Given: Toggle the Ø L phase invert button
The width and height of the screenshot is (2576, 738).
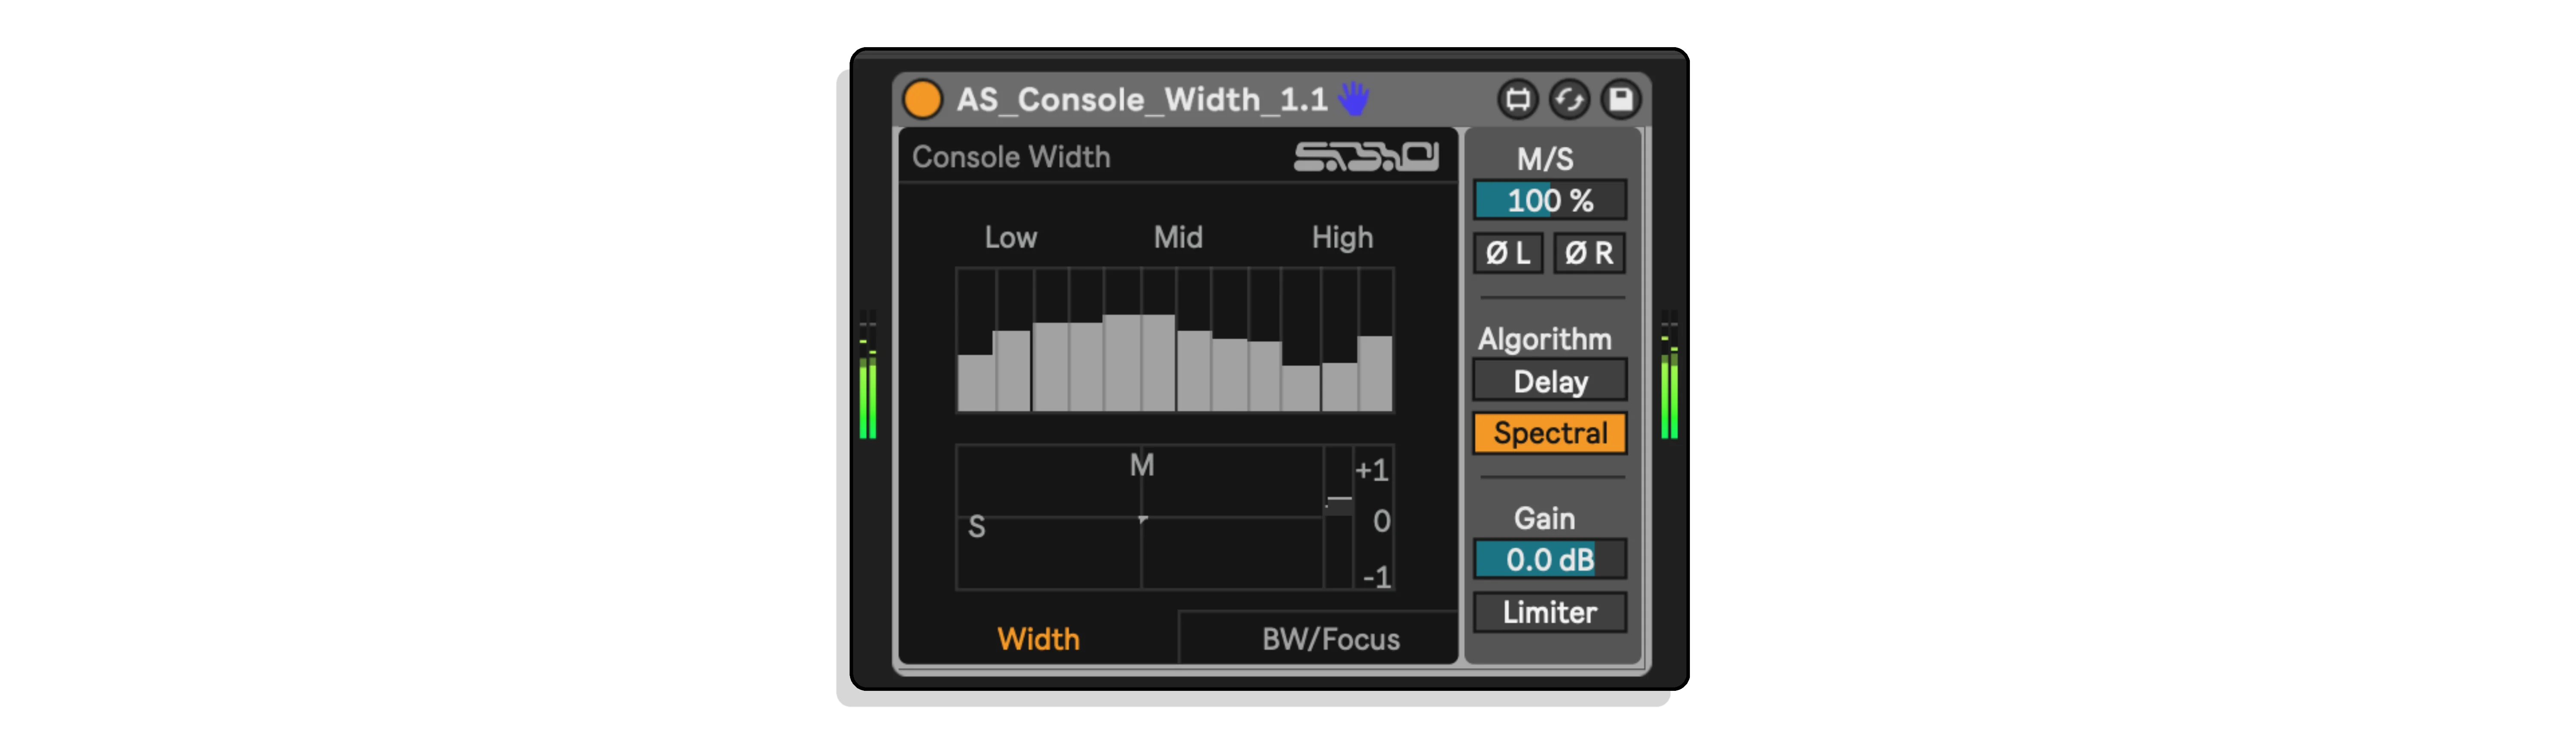Looking at the screenshot, I should (1508, 253).
